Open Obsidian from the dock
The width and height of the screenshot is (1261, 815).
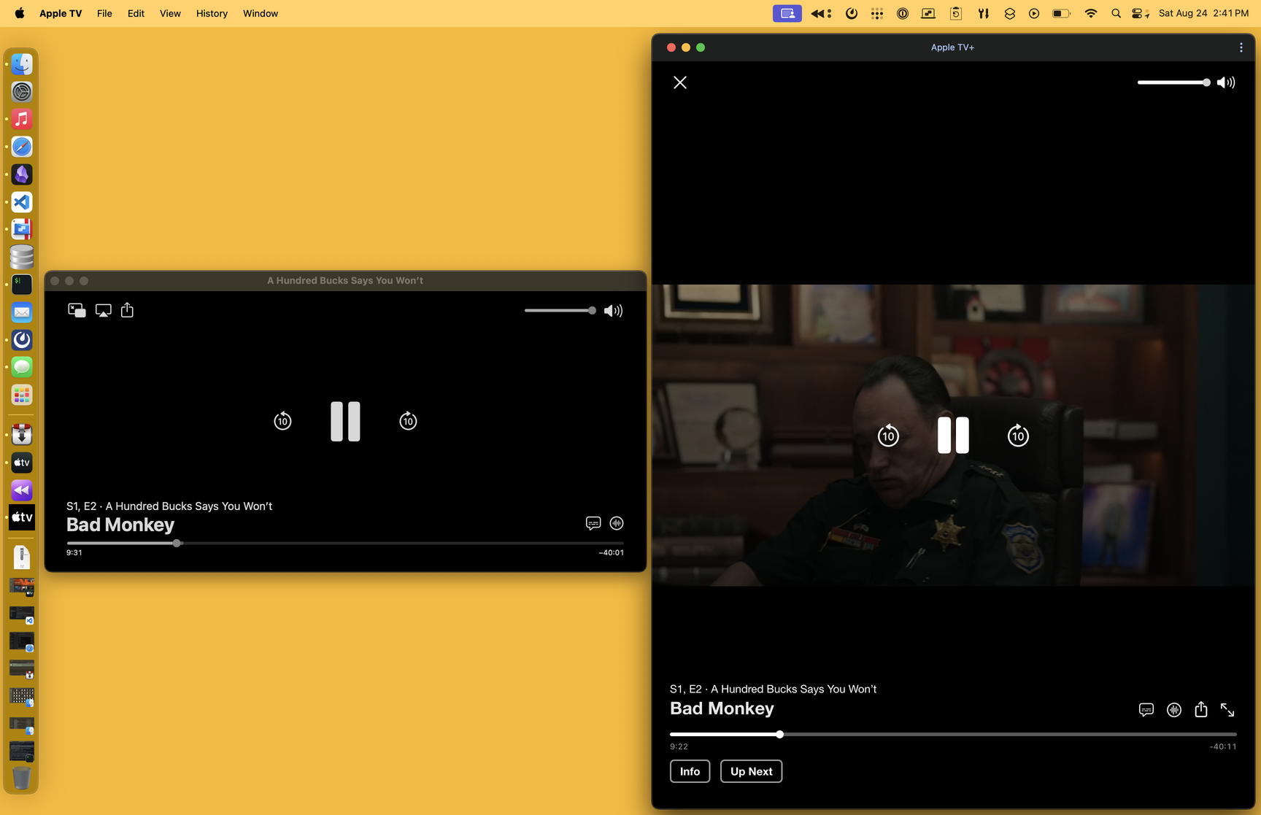click(22, 174)
